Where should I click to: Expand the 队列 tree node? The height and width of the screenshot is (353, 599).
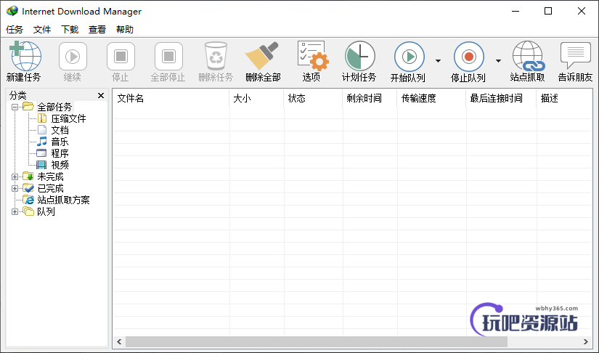pos(15,211)
